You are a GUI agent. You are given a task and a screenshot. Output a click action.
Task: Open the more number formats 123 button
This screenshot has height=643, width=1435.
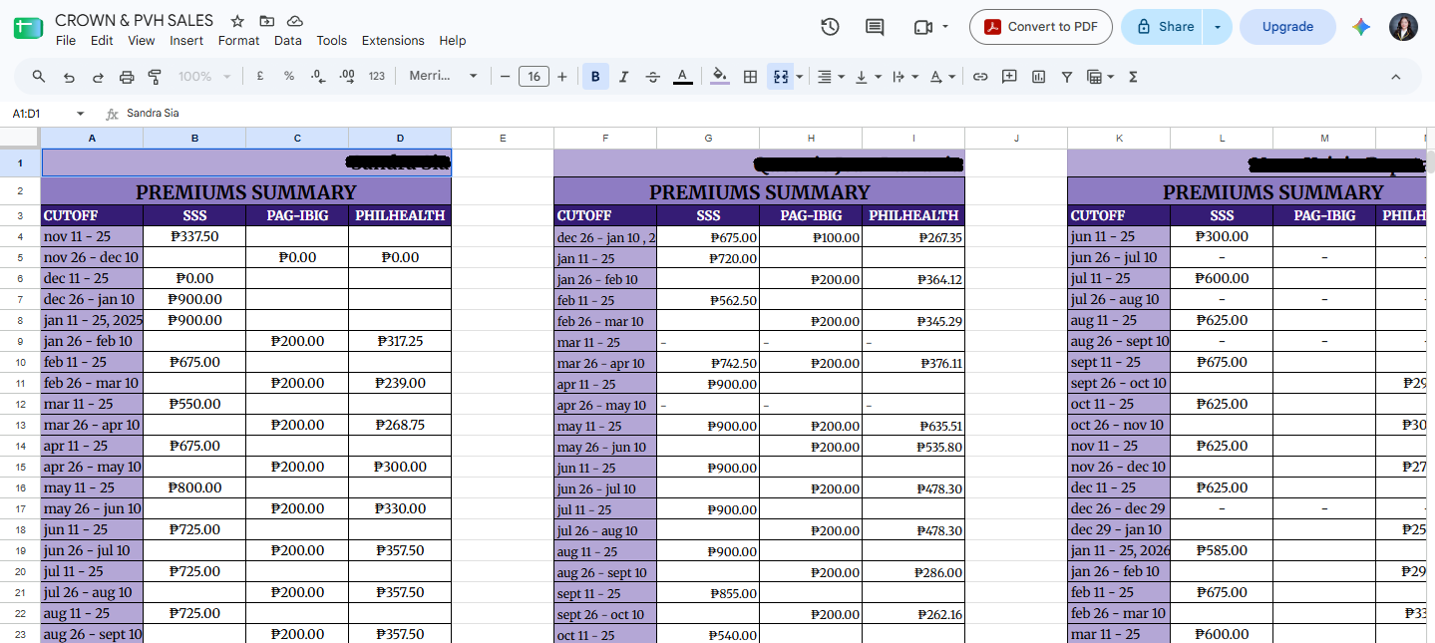tap(376, 77)
